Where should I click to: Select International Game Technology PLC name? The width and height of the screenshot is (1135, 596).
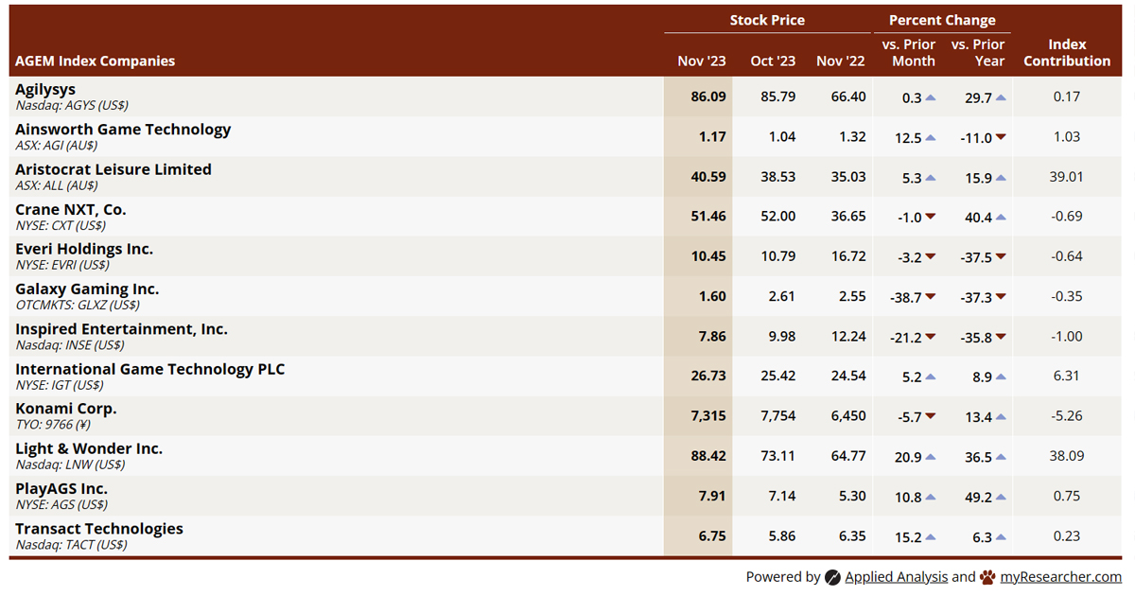click(x=150, y=369)
